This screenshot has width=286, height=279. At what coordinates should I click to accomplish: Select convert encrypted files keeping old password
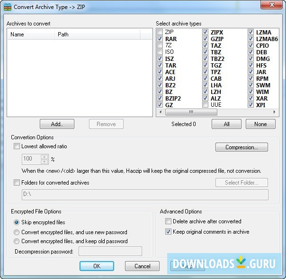(17, 241)
